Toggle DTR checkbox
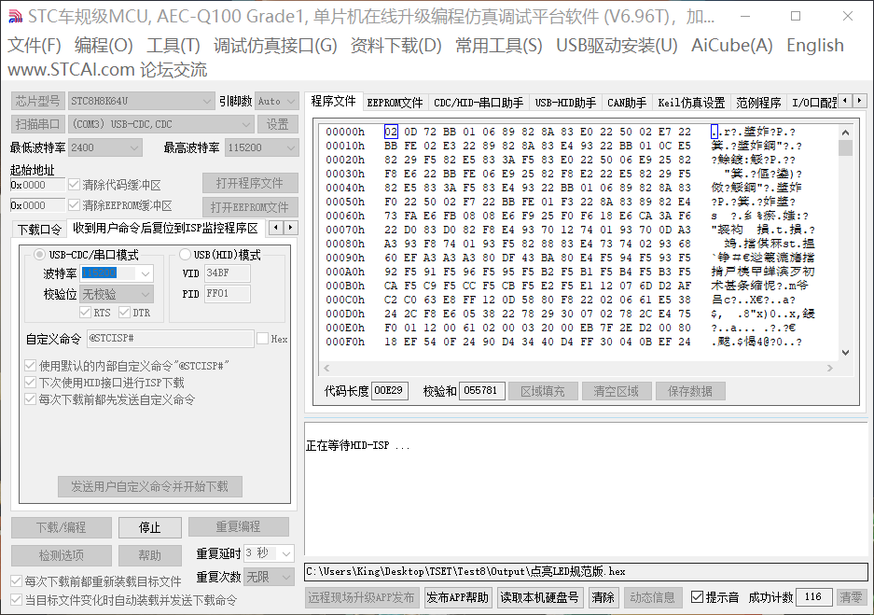The image size is (874, 615). coord(124,313)
